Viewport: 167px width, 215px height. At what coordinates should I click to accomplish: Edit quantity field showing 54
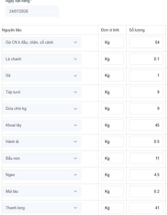click(x=146, y=42)
